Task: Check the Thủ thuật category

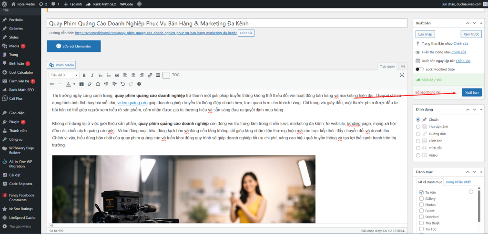Action: coord(421,223)
